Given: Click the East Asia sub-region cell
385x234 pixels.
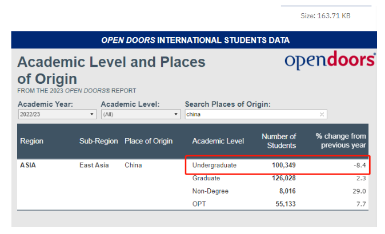Looking at the screenshot, I should tap(94, 166).
